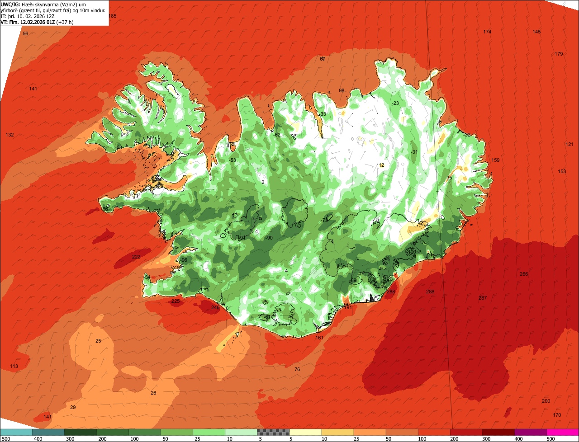Select the value 174 on the map
579x442 pixels.
click(487, 32)
